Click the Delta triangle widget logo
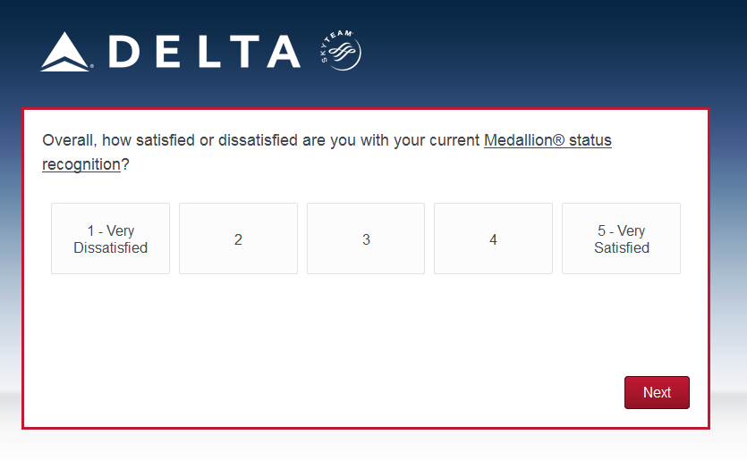Image resolution: width=747 pixels, height=460 pixels. click(67, 52)
